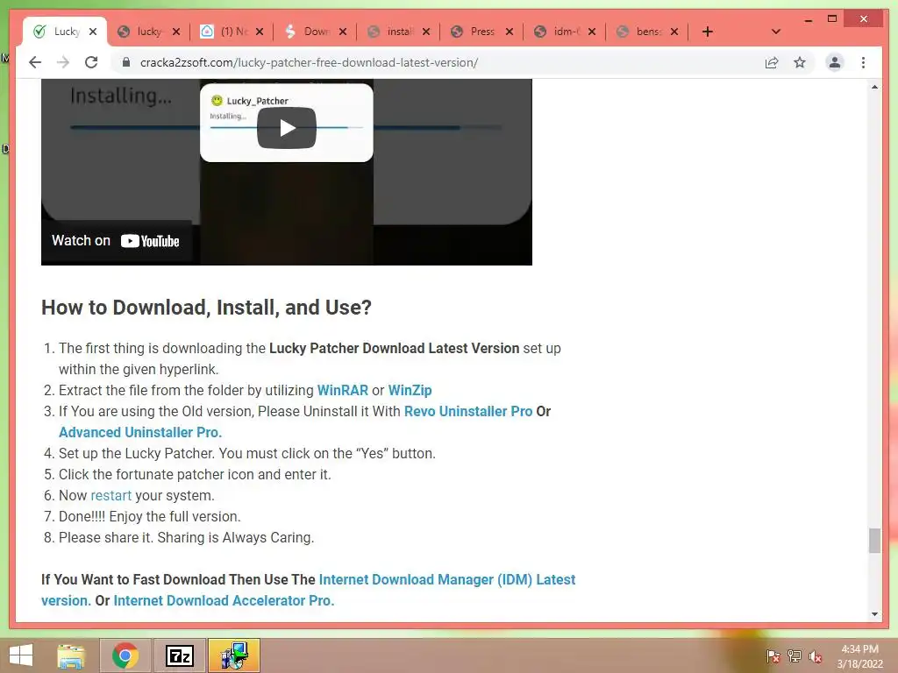Open the WinZip link
This screenshot has height=673, width=898.
pyautogui.click(x=410, y=390)
